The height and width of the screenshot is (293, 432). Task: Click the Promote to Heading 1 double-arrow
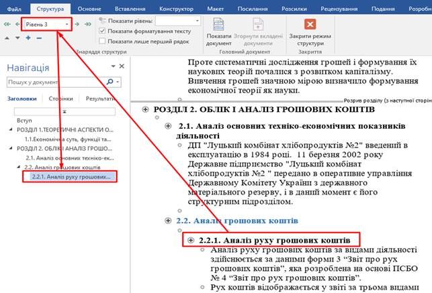(x=6, y=24)
